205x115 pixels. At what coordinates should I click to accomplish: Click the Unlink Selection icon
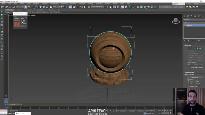tap(10, 7)
